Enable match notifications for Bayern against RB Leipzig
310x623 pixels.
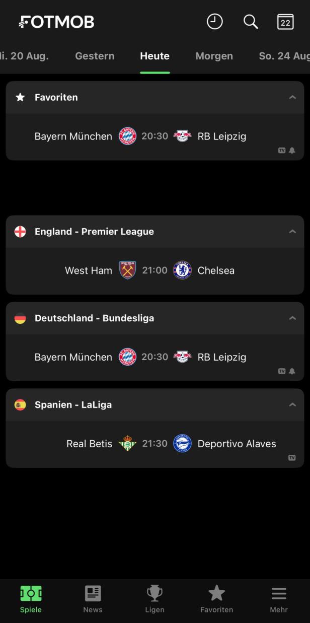[292, 150]
